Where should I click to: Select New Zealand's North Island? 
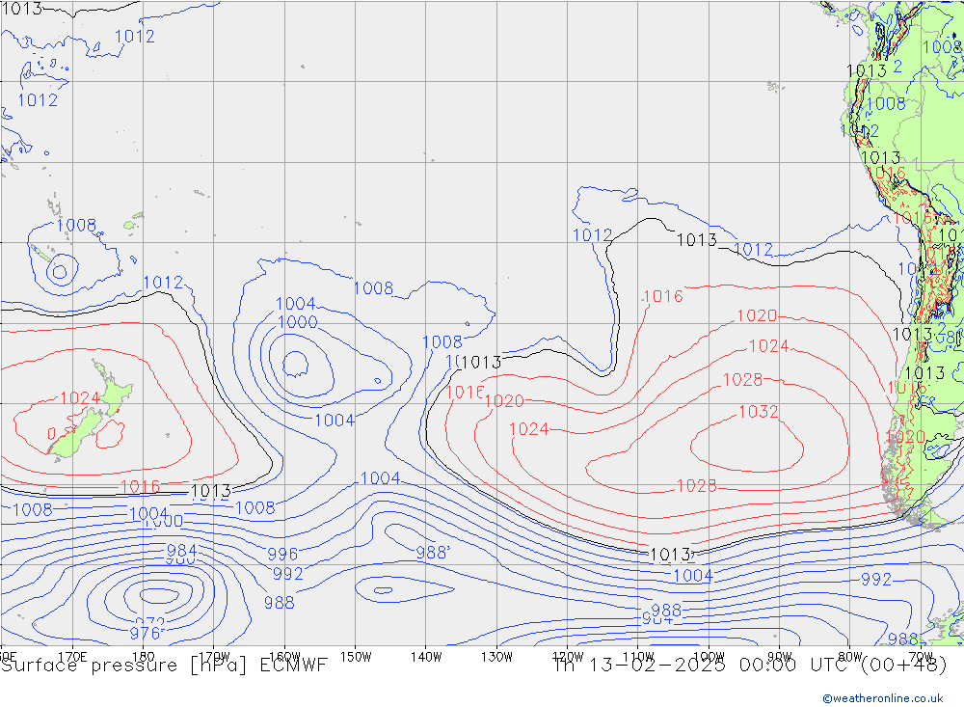[x=113, y=392]
